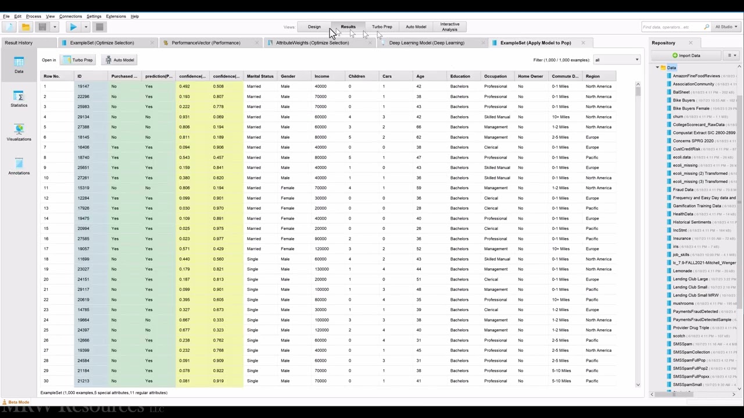Screen dimensions: 744x418
Task: Create a new process with the blank page icon
Action: point(9,27)
